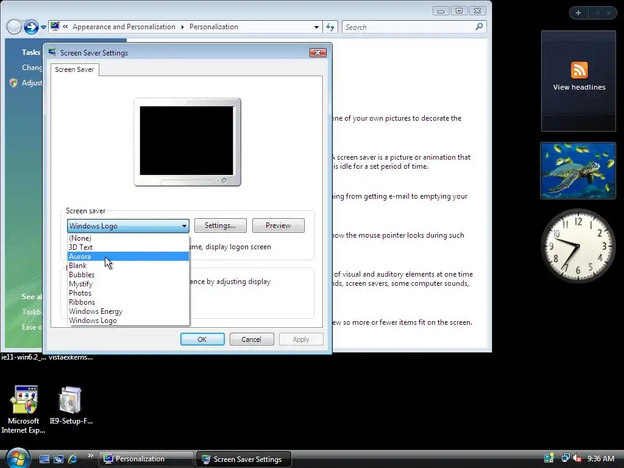This screenshot has width=624, height=468.
Task: Add gadget with sidebar plus button
Action: pyautogui.click(x=578, y=13)
